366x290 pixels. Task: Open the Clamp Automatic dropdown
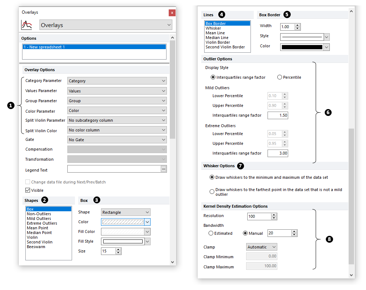(x=261, y=247)
